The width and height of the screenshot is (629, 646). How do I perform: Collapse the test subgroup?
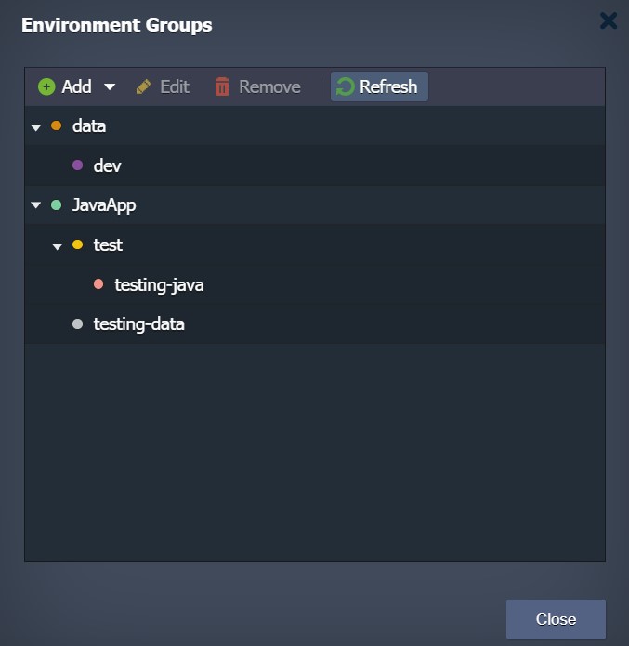point(58,246)
